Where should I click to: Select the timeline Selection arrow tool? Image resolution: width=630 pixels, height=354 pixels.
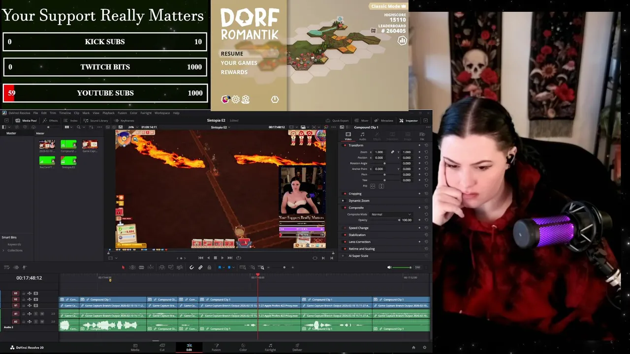[123, 267]
